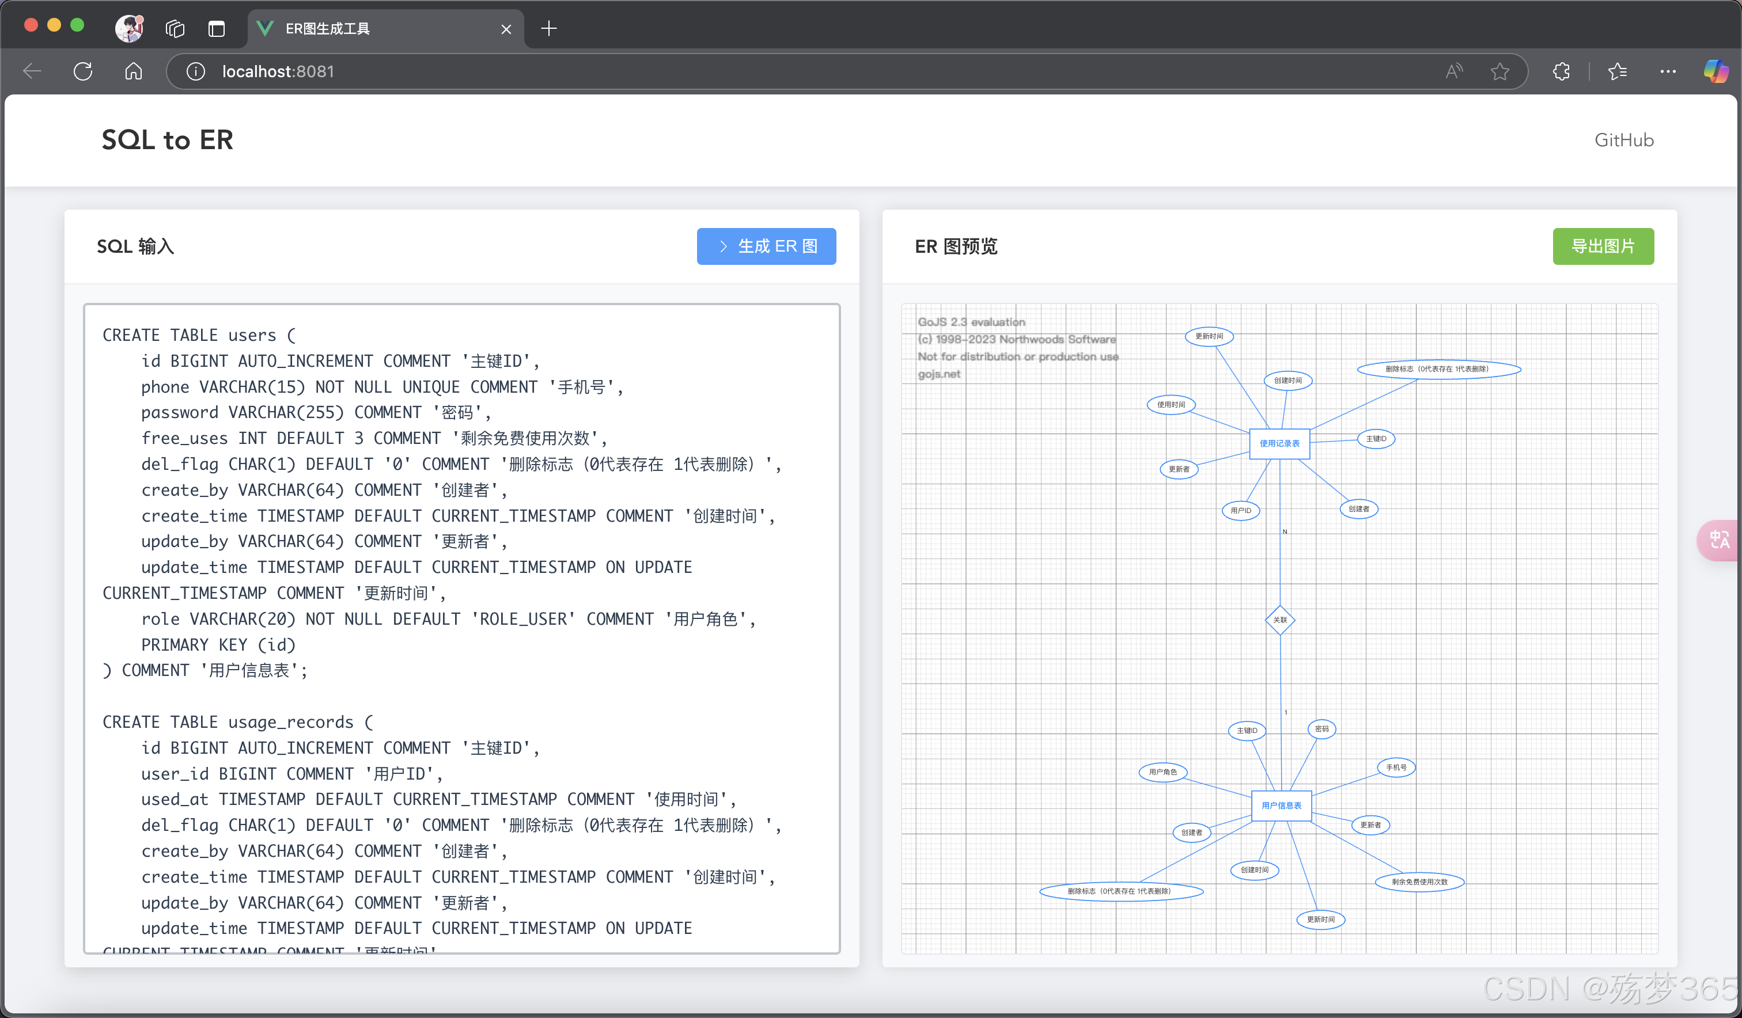The image size is (1742, 1018).
Task: Open a new browser tab
Action: coord(548,28)
